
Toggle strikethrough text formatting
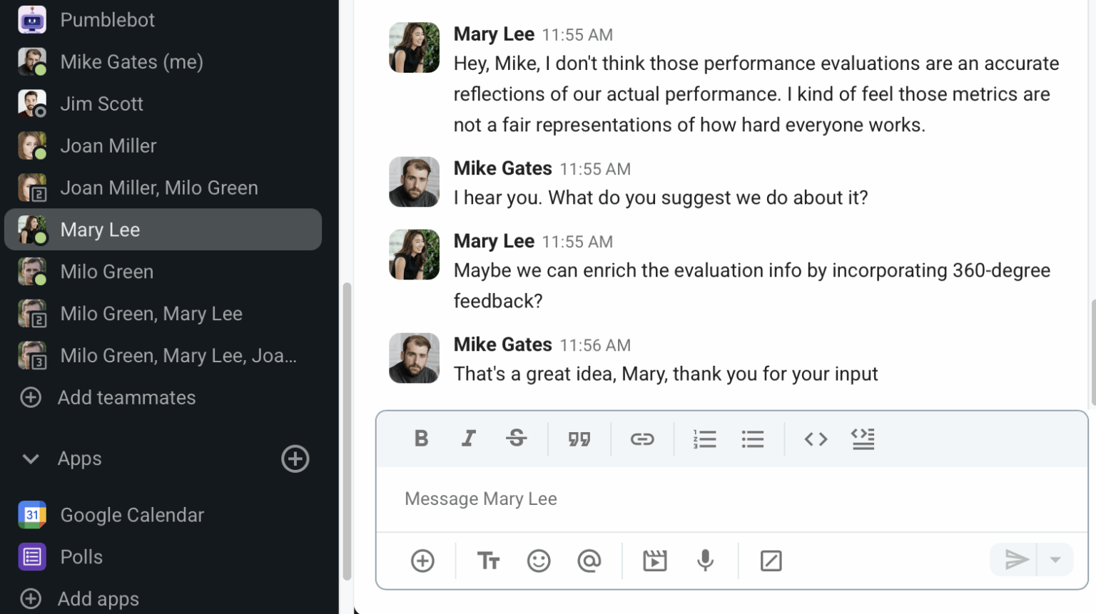(x=517, y=439)
